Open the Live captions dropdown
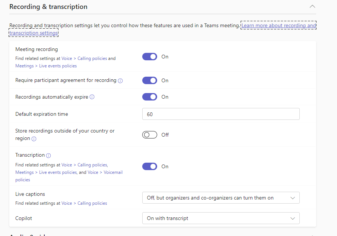The width and height of the screenshot is (337, 236). pos(221,198)
